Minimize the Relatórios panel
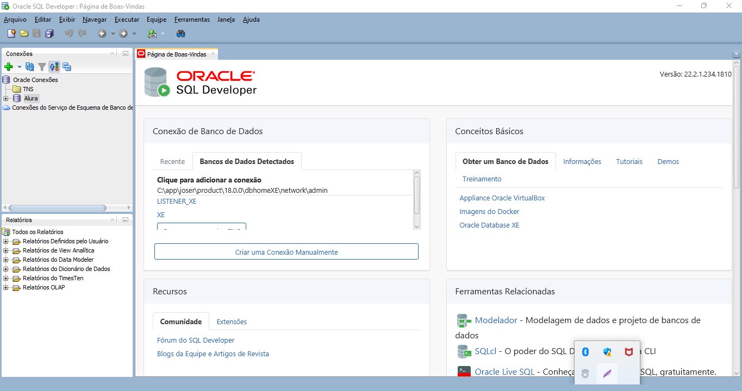 [x=125, y=220]
